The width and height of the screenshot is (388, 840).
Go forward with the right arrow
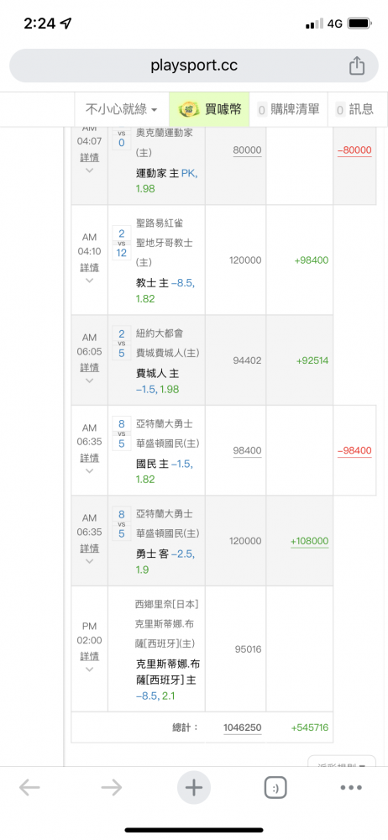click(x=112, y=788)
